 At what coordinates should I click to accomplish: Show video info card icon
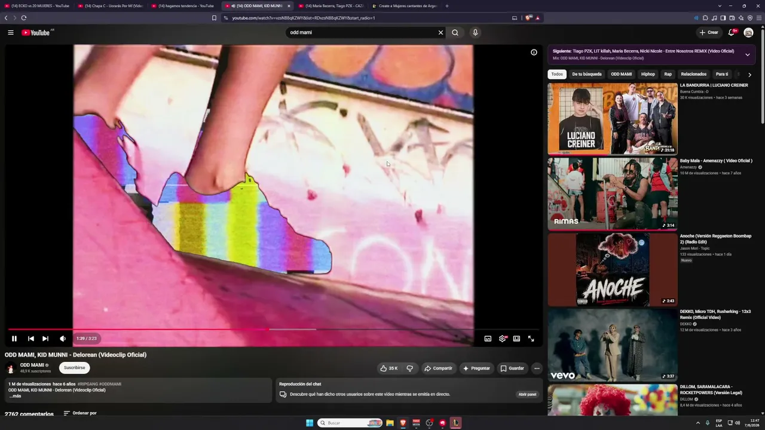[534, 52]
